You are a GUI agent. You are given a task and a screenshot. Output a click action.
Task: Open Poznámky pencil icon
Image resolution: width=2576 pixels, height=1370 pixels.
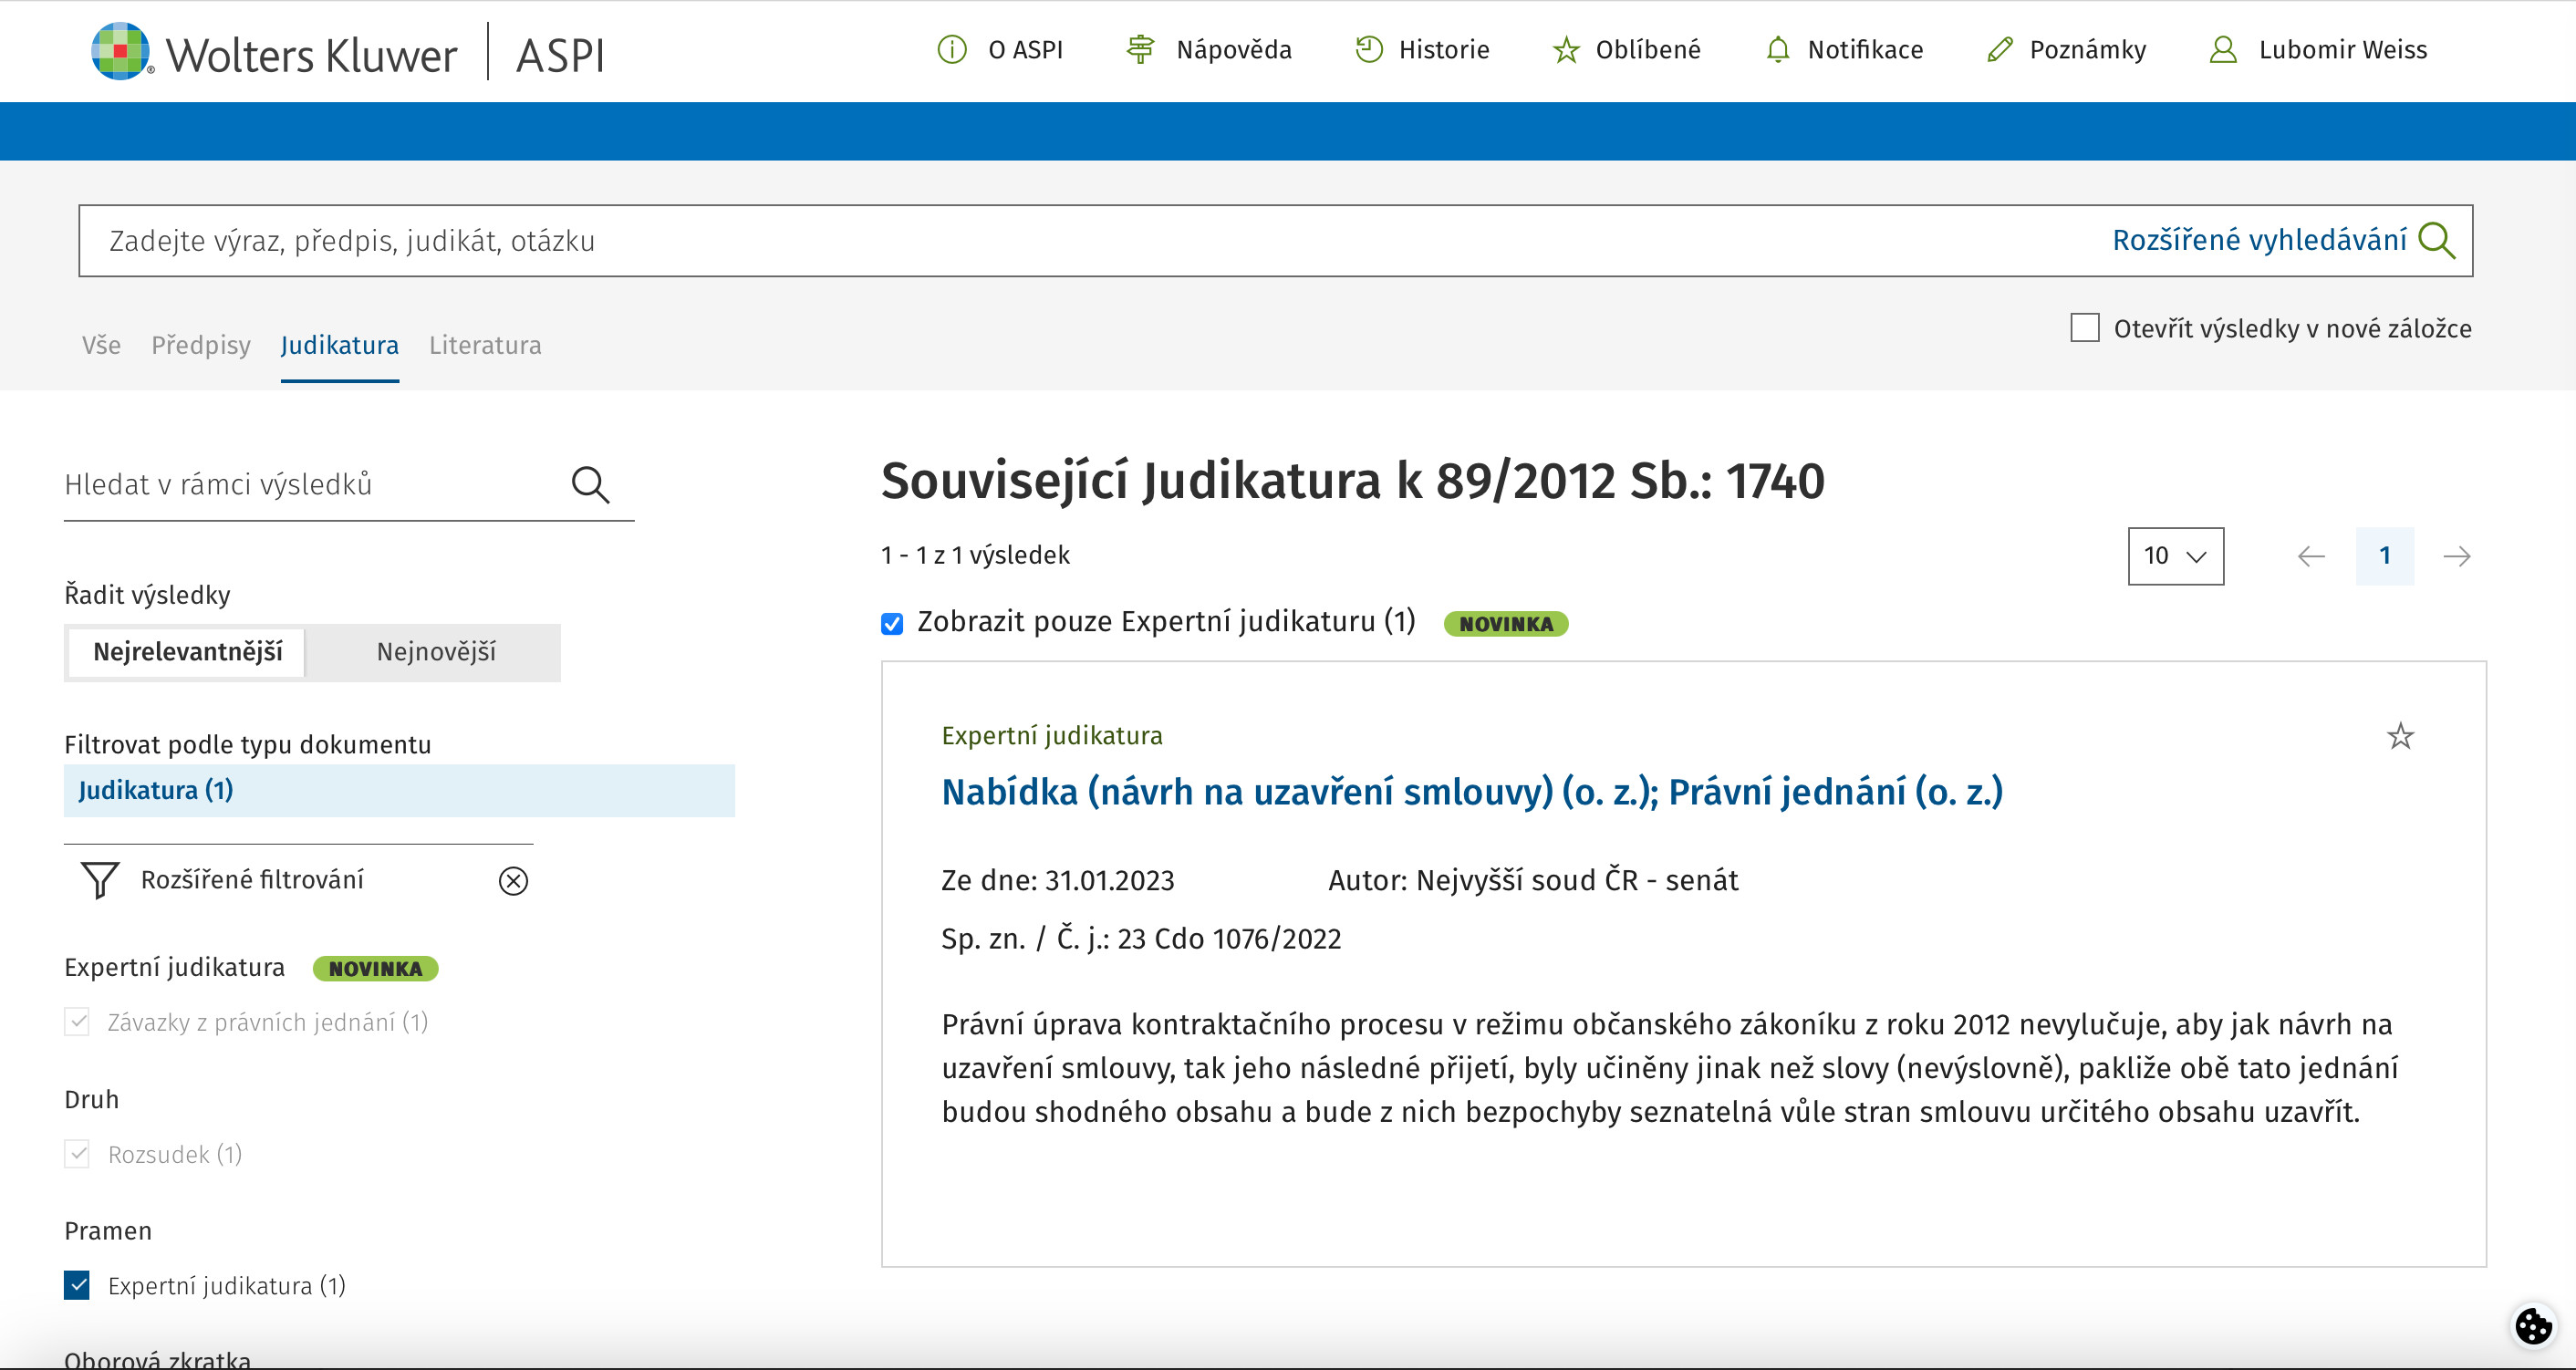point(1999,49)
